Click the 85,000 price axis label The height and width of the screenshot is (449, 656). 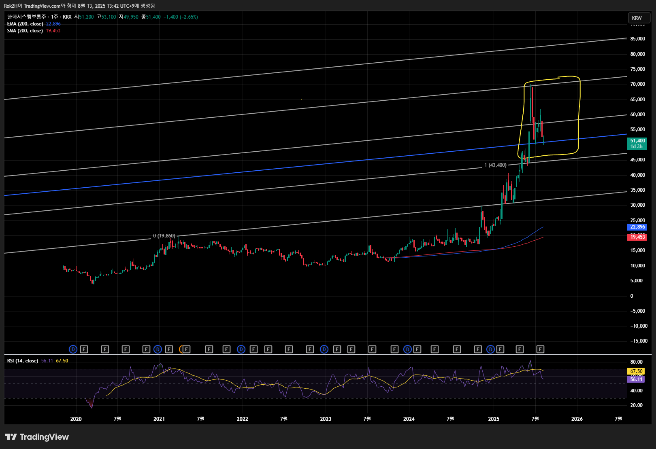tap(637, 39)
